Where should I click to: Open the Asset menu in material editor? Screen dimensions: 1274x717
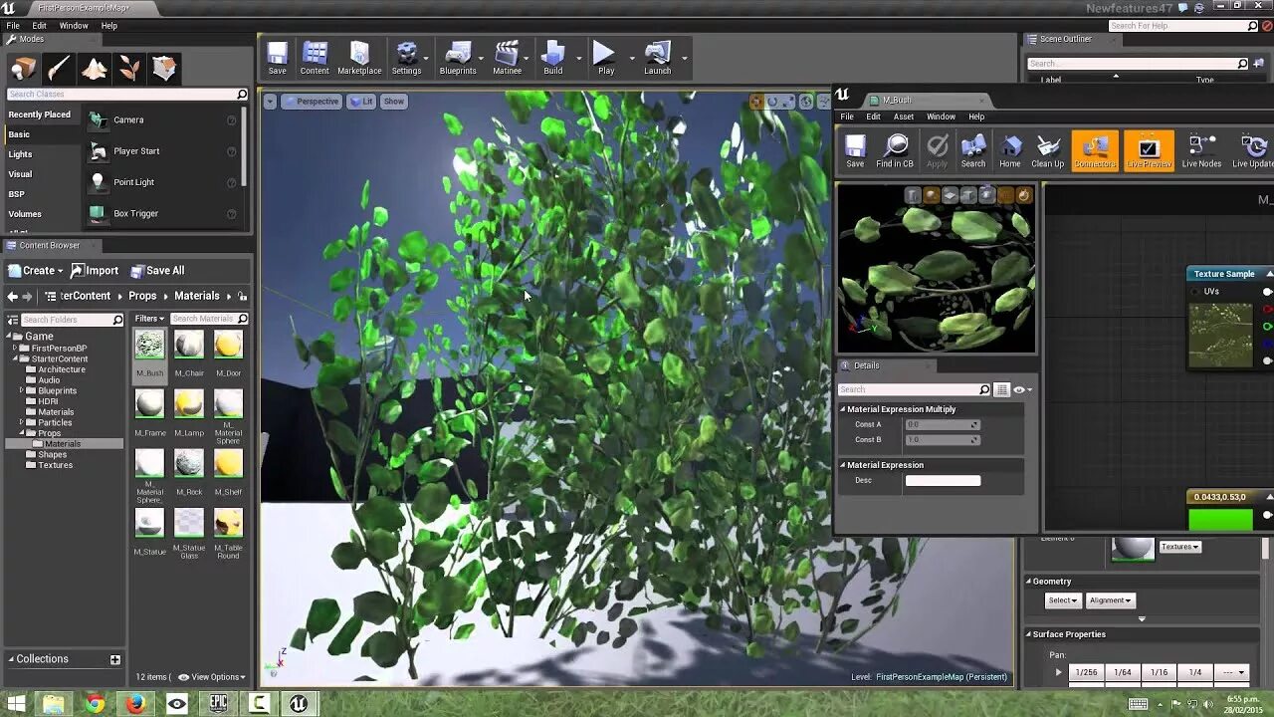click(x=904, y=117)
